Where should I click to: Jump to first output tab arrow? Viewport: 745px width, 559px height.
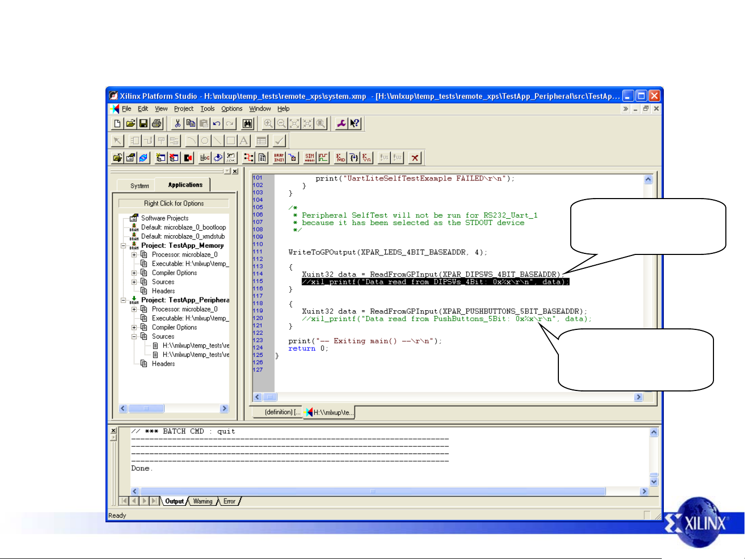(124, 501)
